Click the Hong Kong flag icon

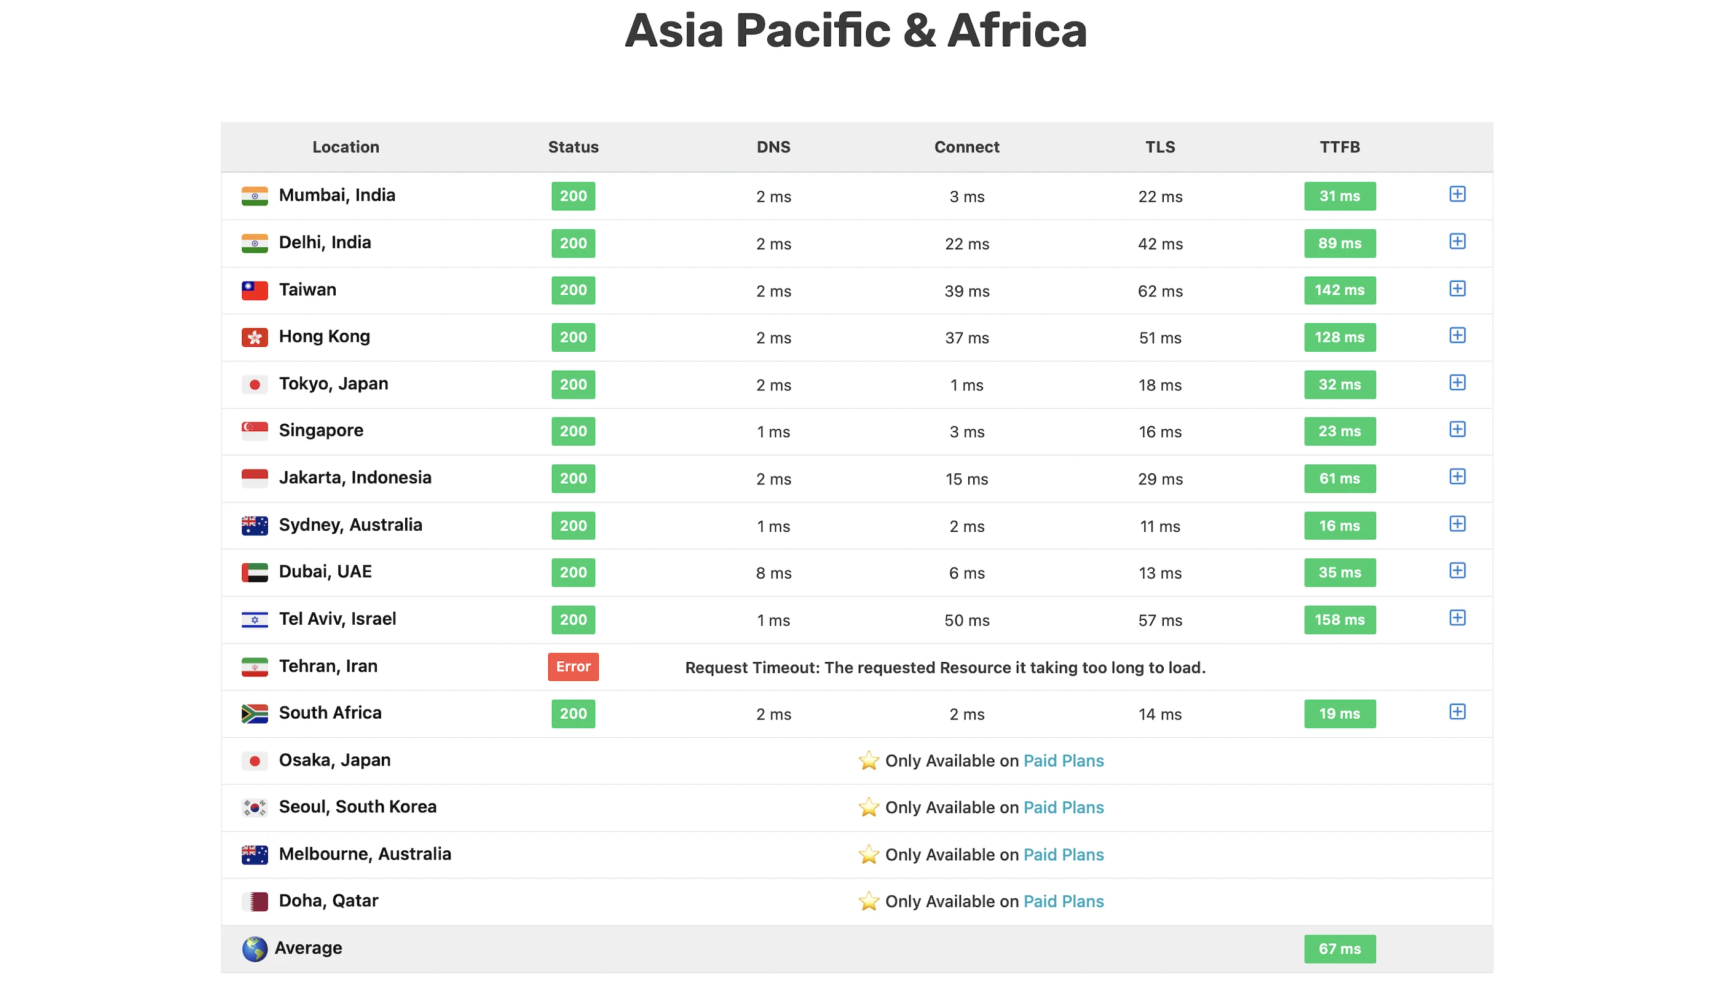pyautogui.click(x=255, y=337)
